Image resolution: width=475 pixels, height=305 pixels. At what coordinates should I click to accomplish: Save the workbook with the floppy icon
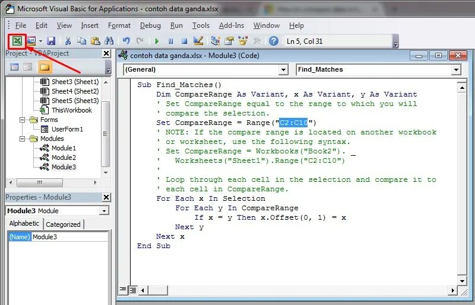[x=51, y=41]
